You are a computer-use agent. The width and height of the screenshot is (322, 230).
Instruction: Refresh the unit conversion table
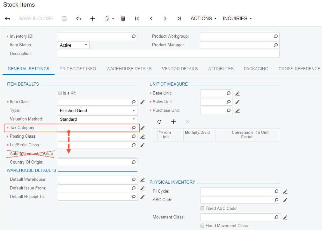(x=159, y=122)
